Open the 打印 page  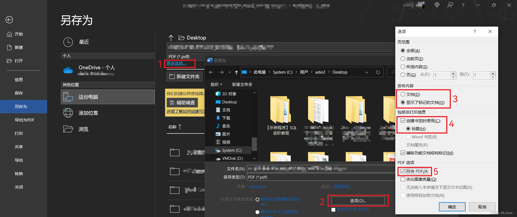click(x=19, y=133)
